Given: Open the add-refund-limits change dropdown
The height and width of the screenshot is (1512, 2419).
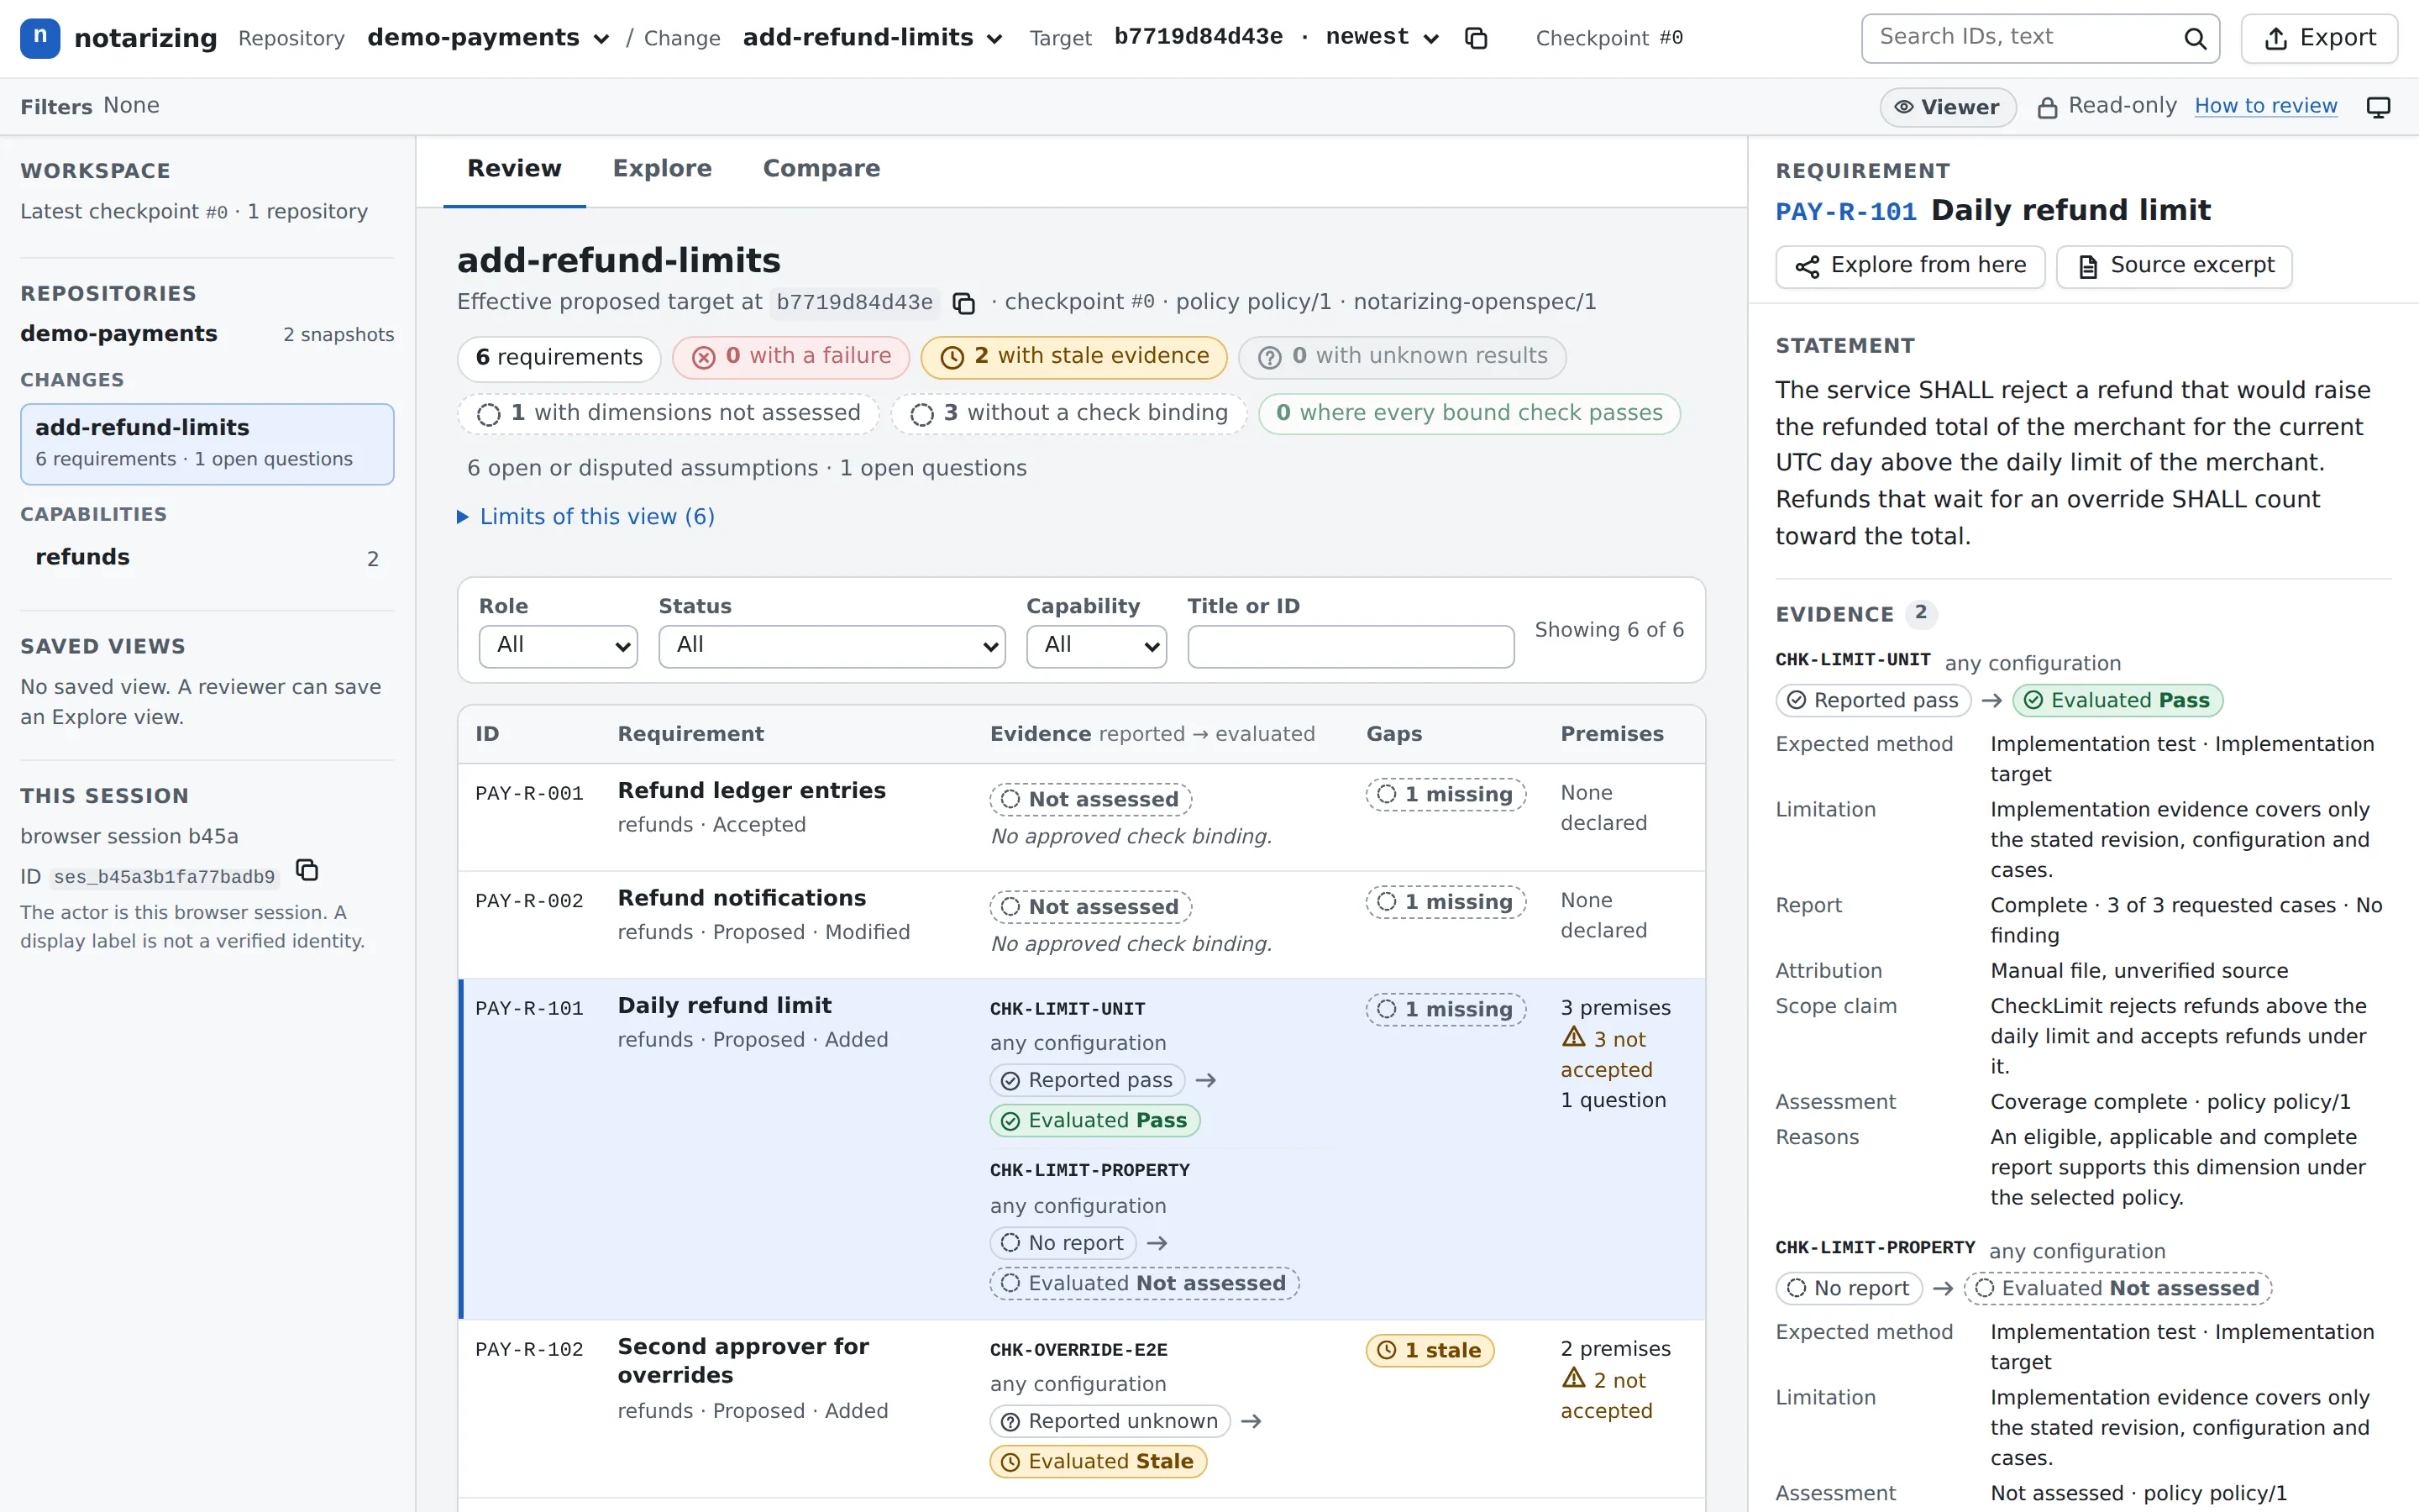Looking at the screenshot, I should (873, 38).
